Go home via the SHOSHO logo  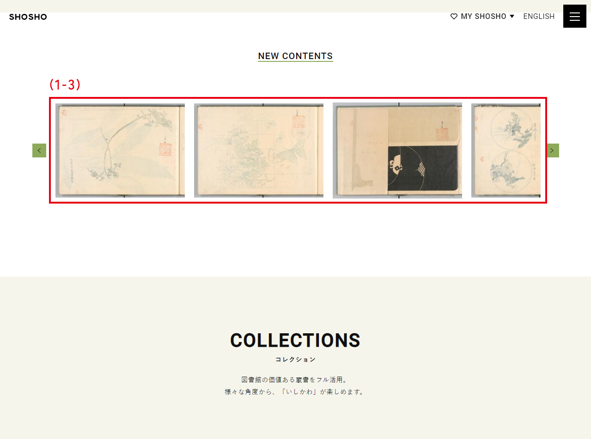click(x=28, y=17)
